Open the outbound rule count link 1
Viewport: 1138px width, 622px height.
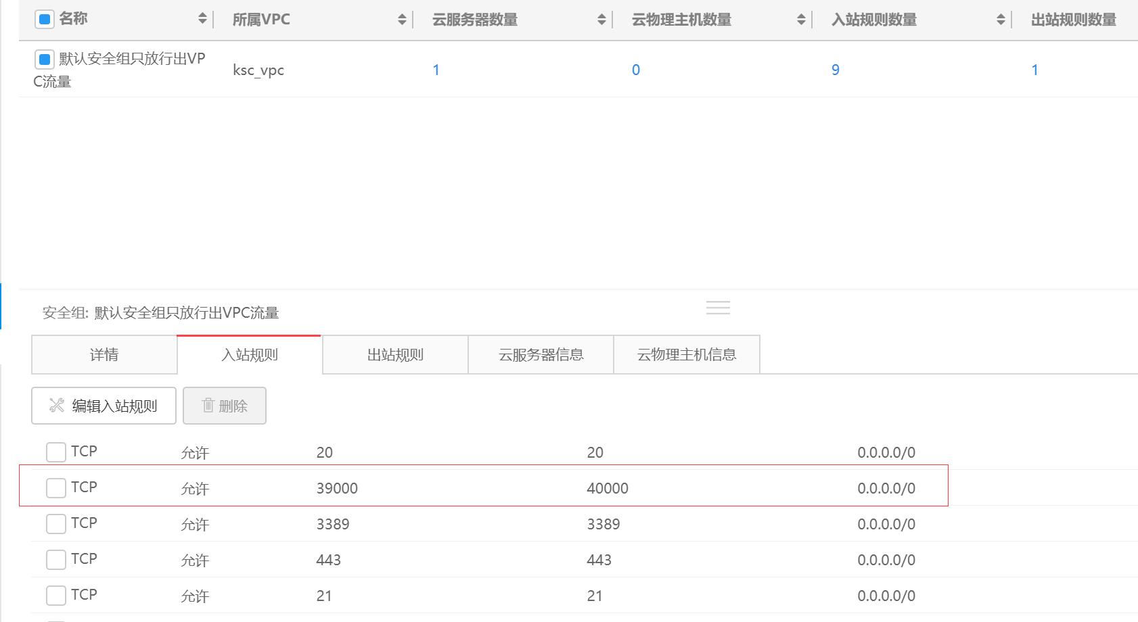[x=1034, y=70]
